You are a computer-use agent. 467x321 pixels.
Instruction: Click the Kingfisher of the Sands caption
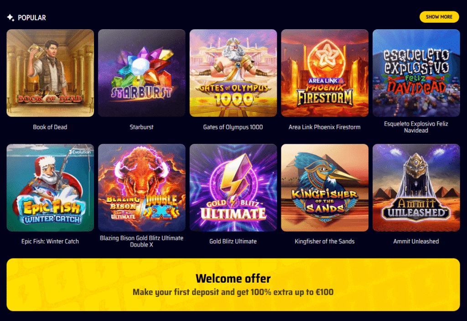[x=325, y=242]
